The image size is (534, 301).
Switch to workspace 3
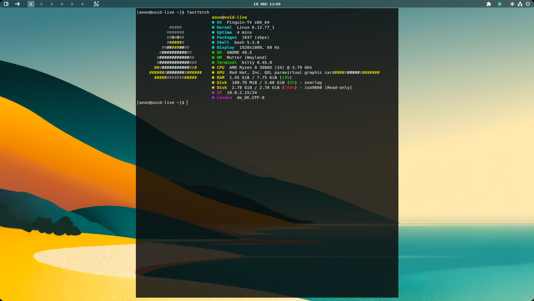coord(52,4)
